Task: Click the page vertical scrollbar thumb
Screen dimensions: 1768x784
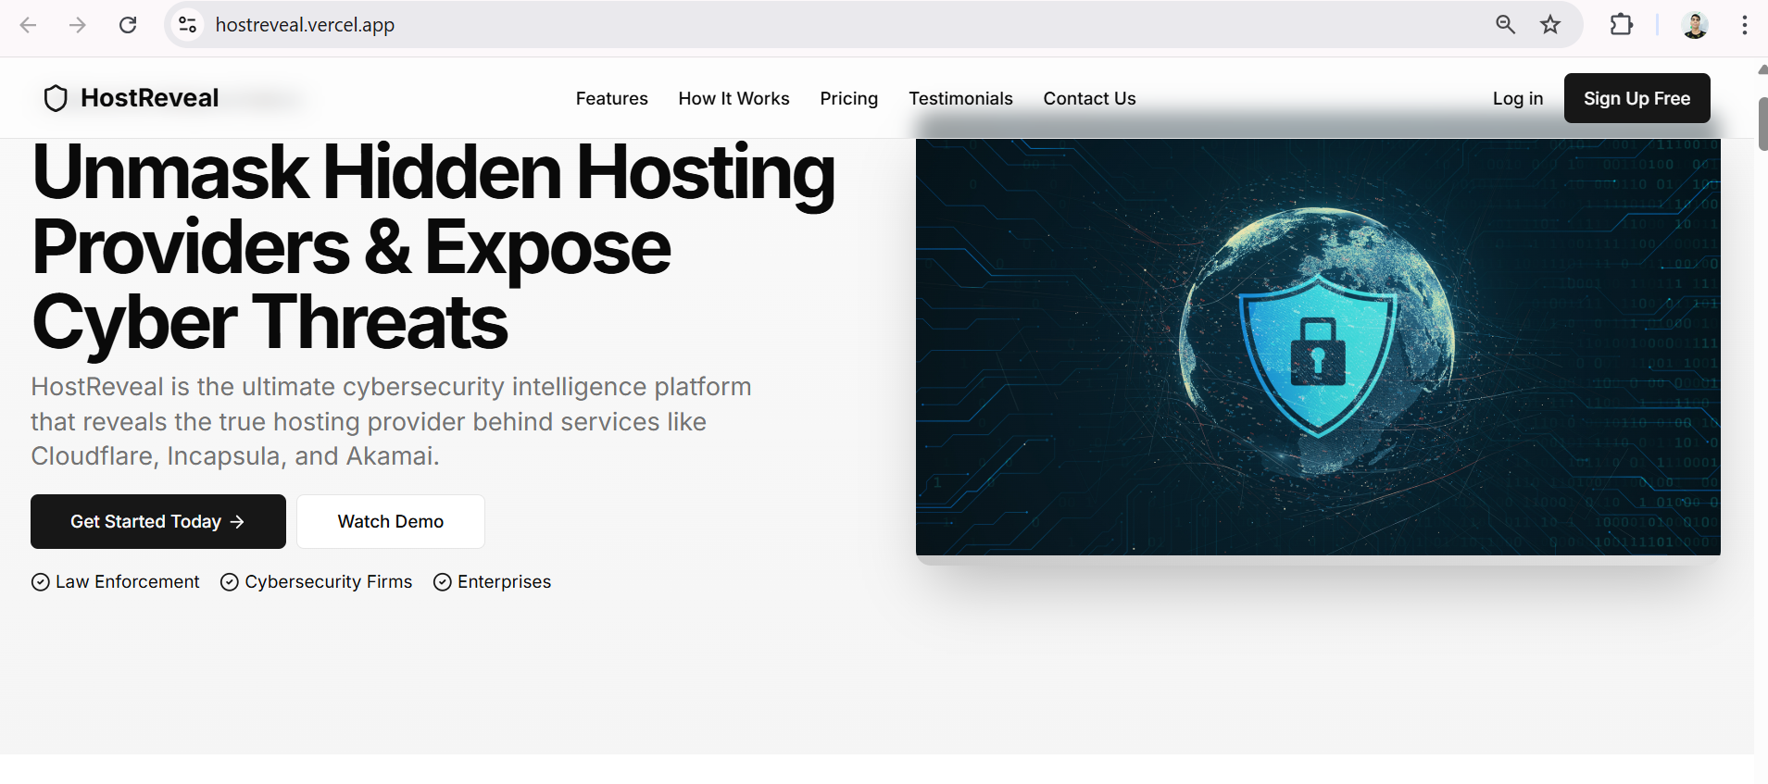Action: click(1762, 123)
